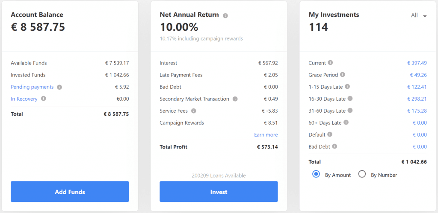Follow the Earn more link
Screen dimensions: 438x213
coord(266,135)
